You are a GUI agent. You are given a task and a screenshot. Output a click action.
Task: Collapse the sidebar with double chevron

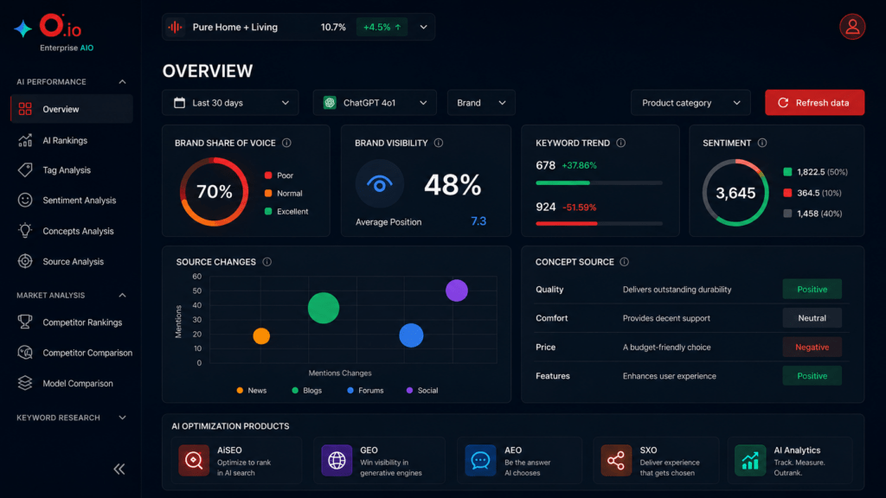coord(119,469)
